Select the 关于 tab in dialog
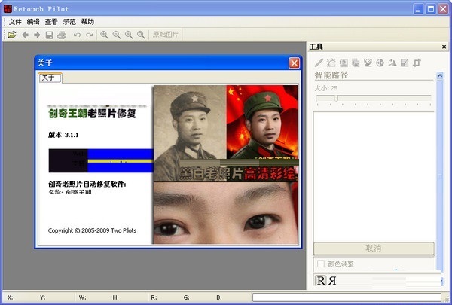 click(50, 78)
